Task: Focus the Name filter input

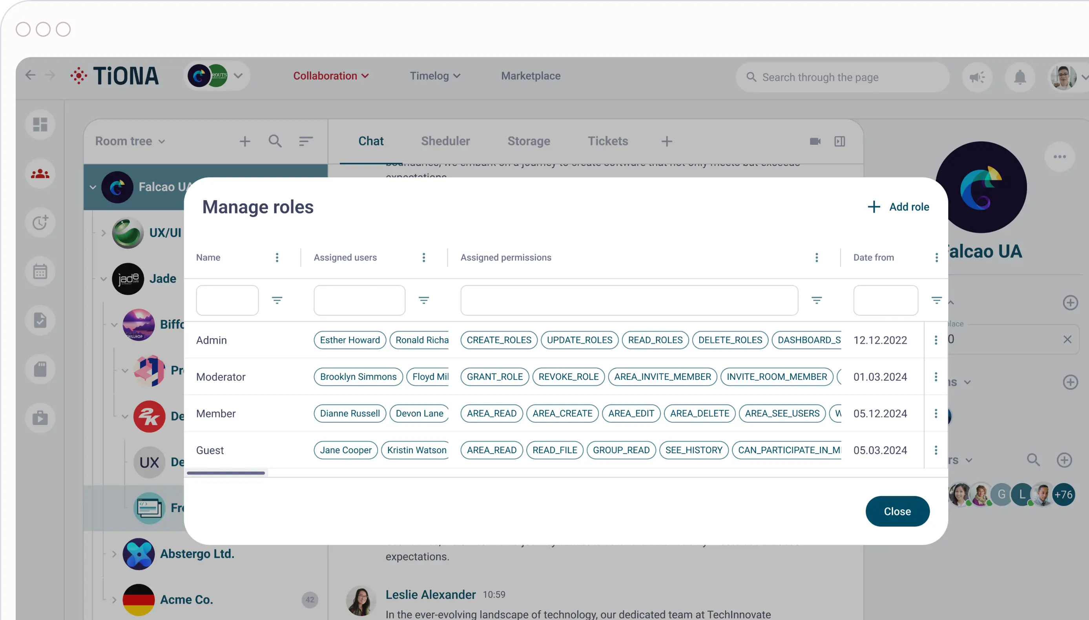Action: pos(227,300)
